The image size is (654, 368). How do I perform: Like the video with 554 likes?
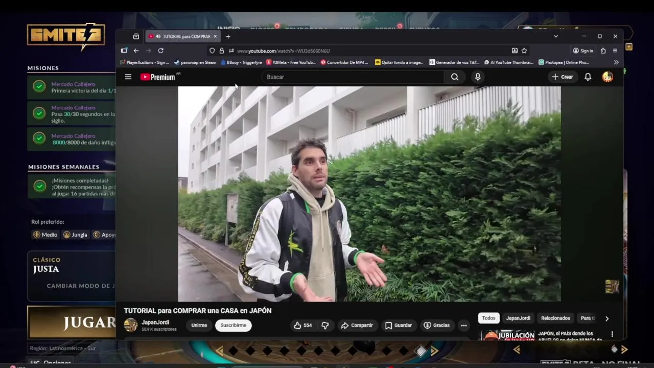(x=303, y=325)
